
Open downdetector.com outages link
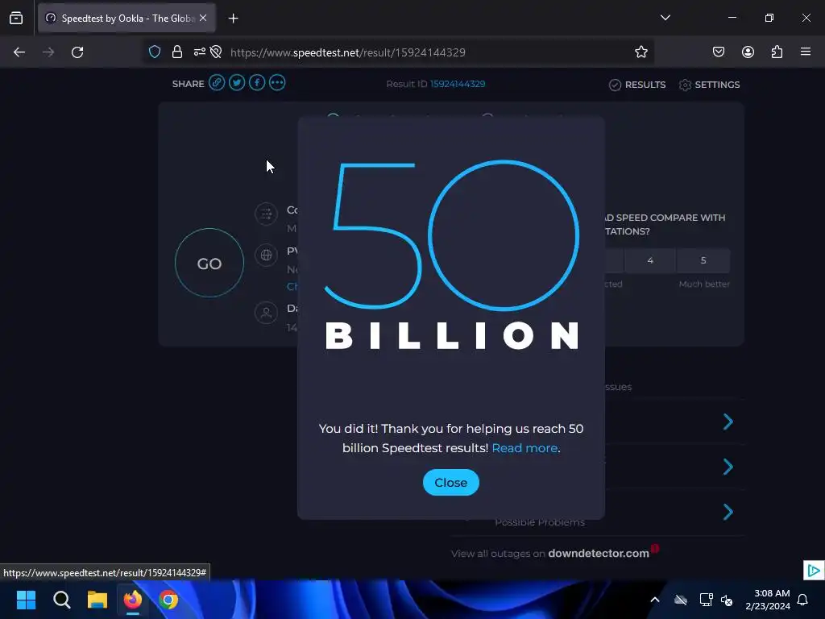tap(599, 553)
